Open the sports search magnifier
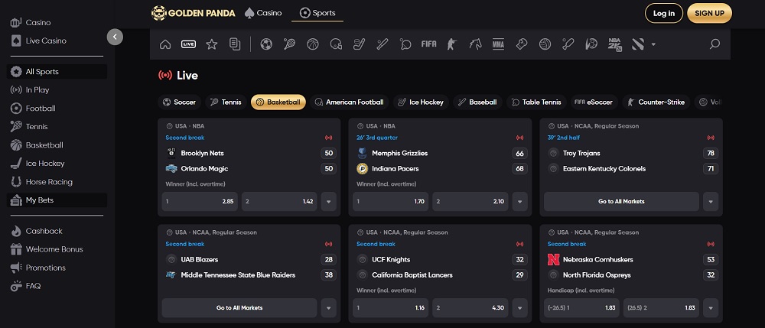765x328 pixels. pos(715,44)
